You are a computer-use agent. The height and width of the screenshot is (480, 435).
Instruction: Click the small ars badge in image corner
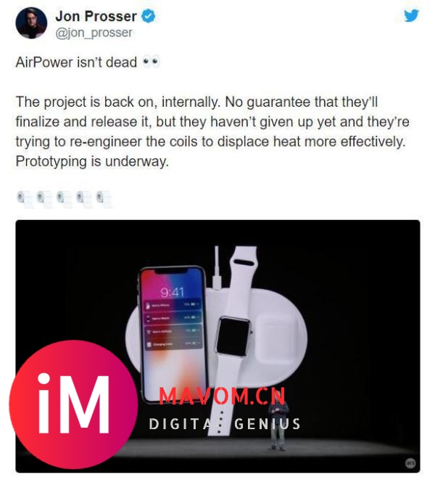coord(410,463)
